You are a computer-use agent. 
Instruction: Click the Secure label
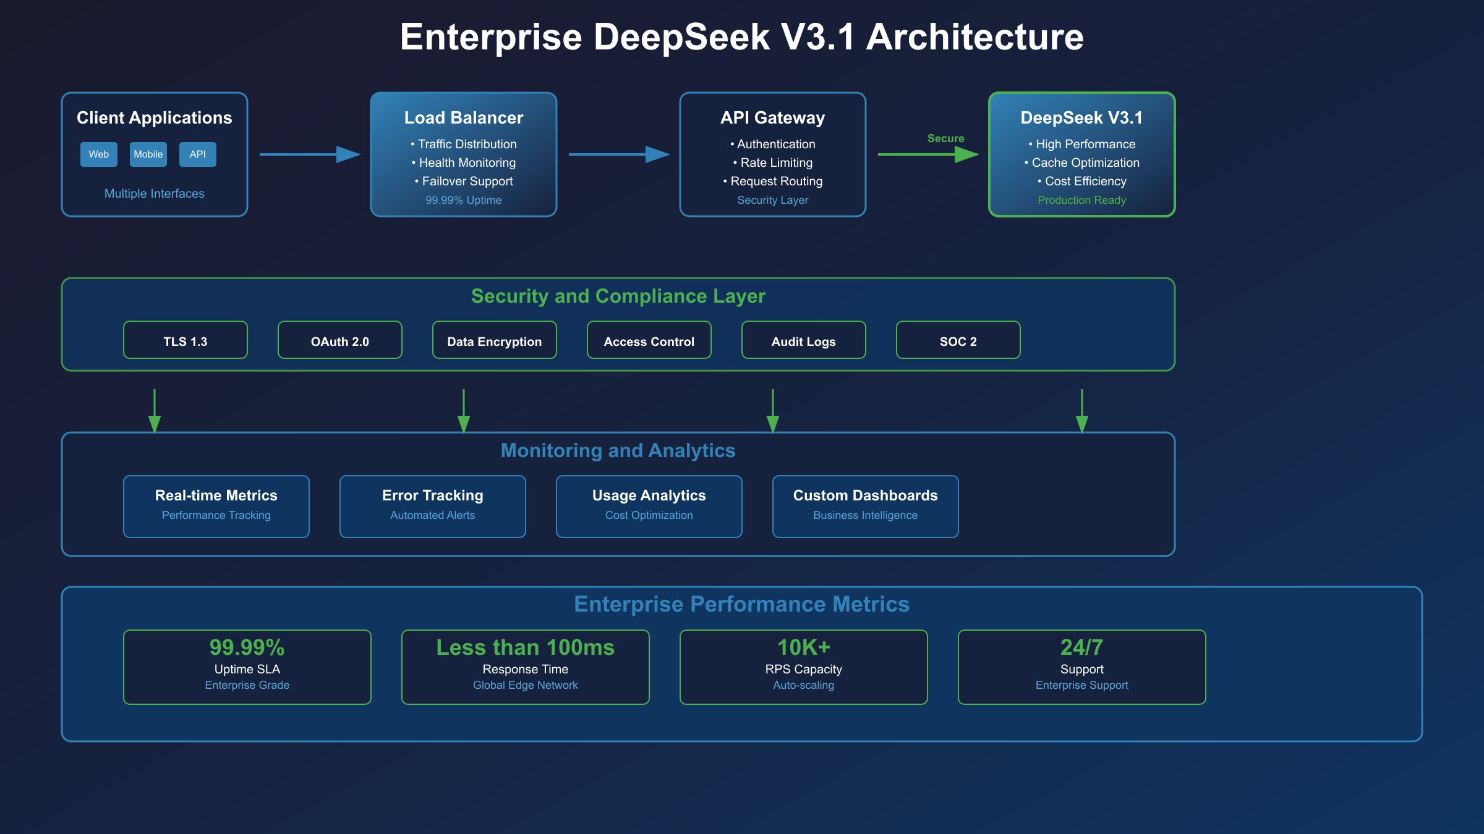point(946,138)
